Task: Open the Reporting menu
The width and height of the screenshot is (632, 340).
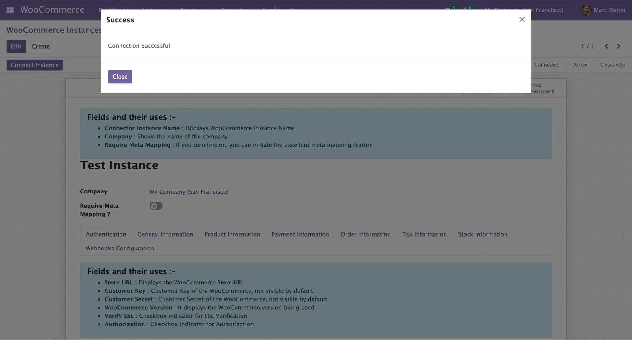Action: [x=234, y=10]
